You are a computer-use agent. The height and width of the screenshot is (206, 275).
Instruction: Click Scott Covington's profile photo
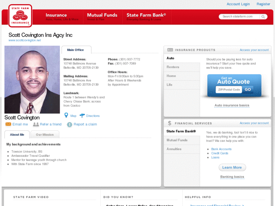32,80
